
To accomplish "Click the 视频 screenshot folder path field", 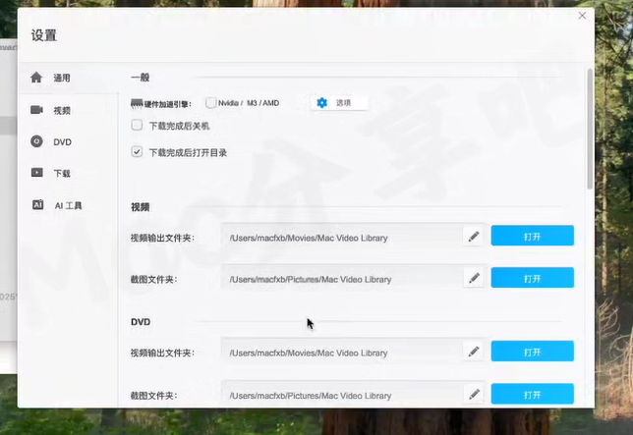I will (341, 279).
